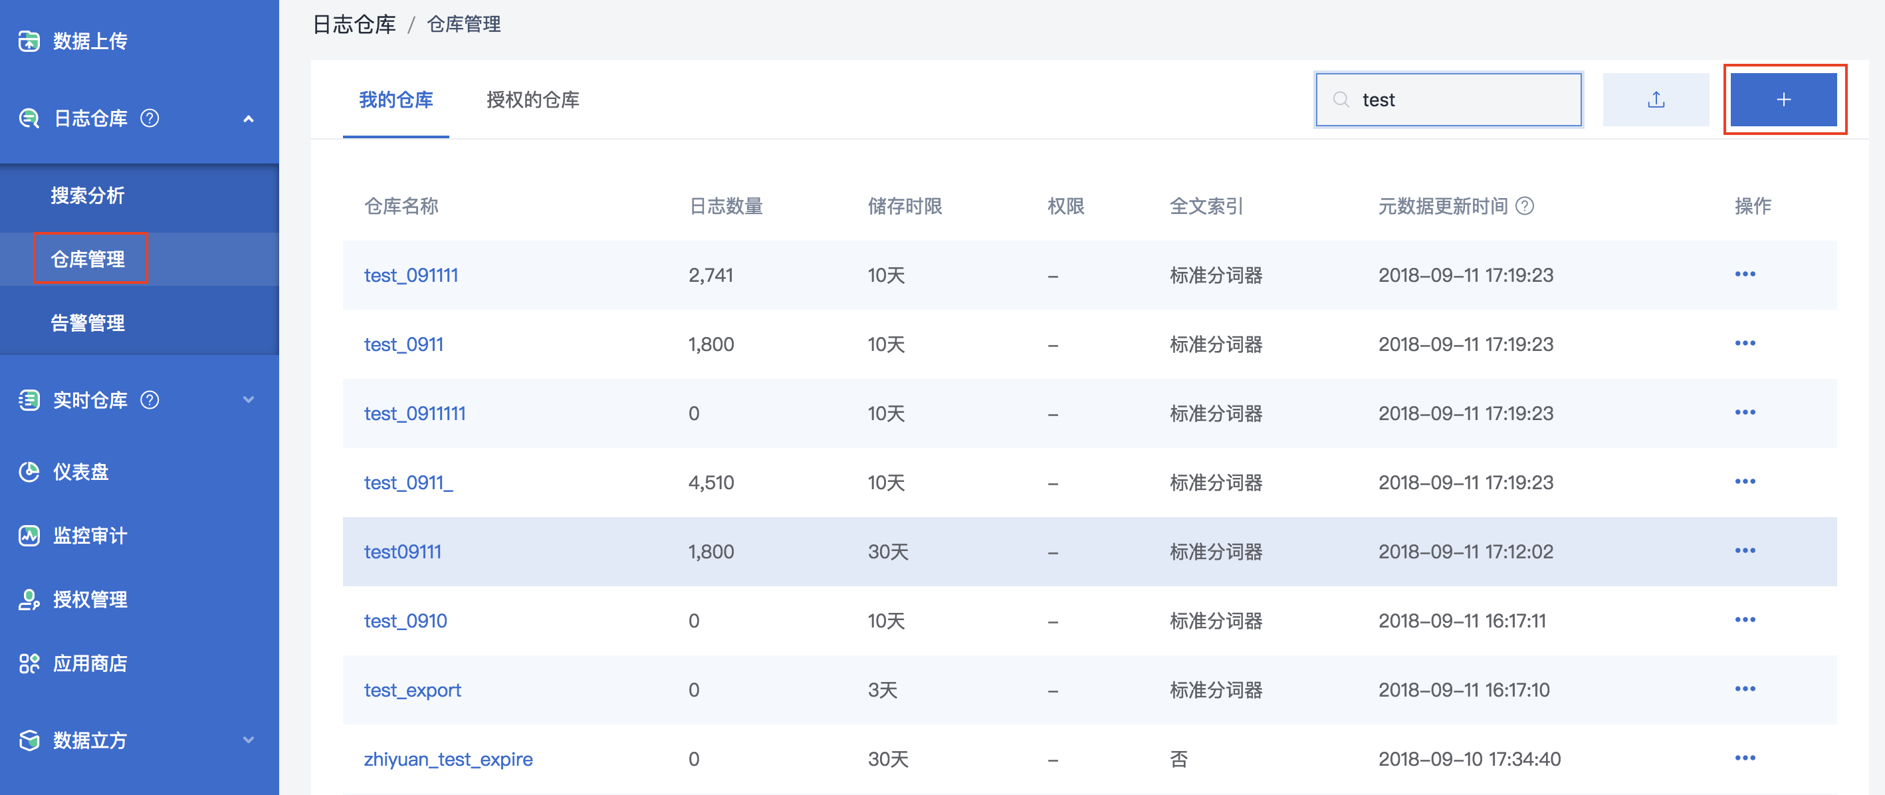The width and height of the screenshot is (1885, 795).
Task: Collapse the 日志仓库 menu arrow
Action: [249, 118]
